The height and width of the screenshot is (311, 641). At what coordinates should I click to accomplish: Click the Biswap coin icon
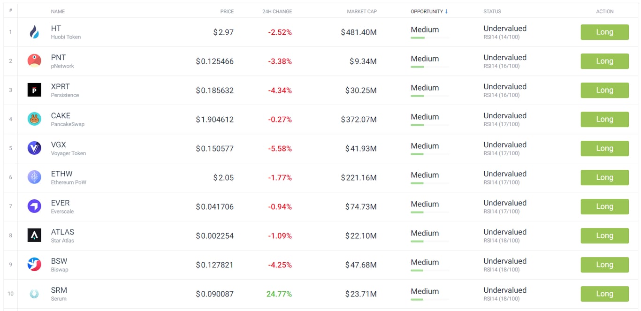coord(34,265)
